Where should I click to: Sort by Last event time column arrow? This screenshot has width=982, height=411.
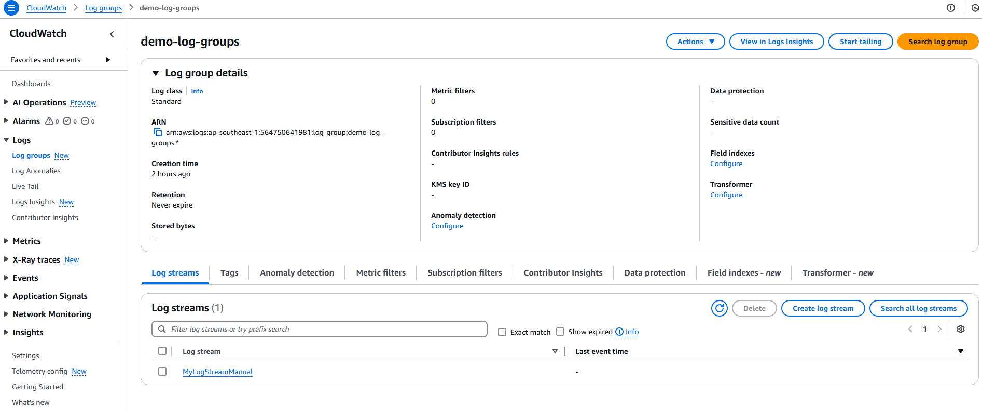point(960,351)
